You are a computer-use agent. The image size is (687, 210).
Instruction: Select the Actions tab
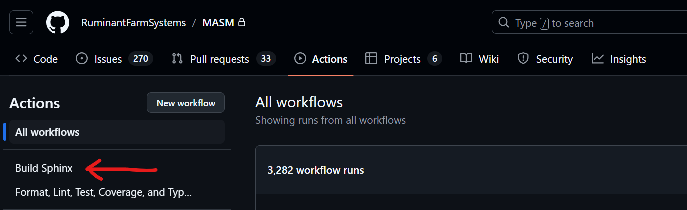[321, 59]
